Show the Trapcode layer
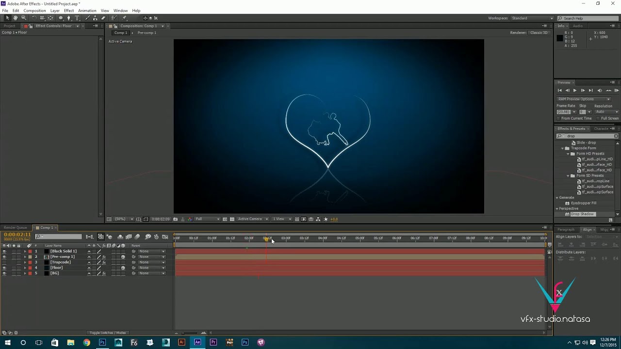621x349 pixels. coord(4,262)
